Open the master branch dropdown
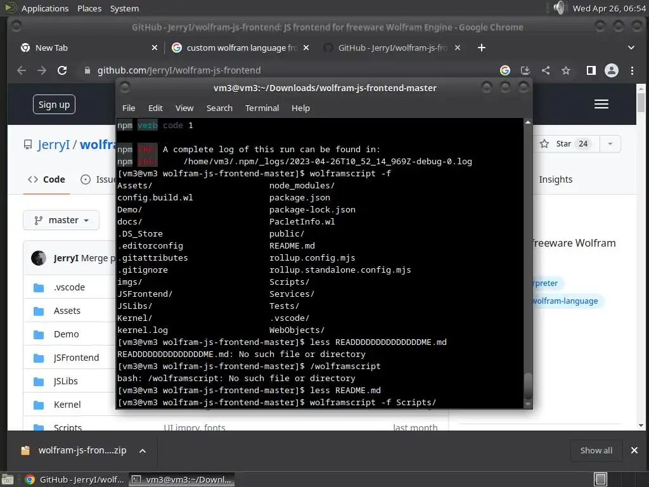 pyautogui.click(x=61, y=220)
